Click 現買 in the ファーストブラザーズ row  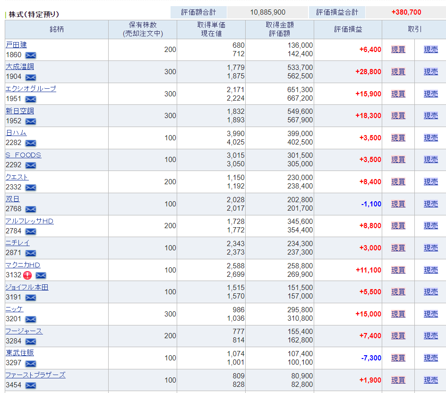tap(398, 380)
